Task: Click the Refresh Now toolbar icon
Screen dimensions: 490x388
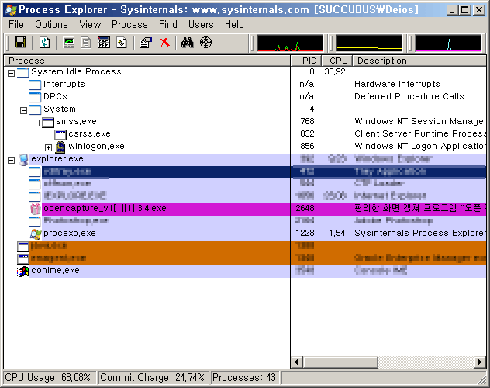Action: 45,42
